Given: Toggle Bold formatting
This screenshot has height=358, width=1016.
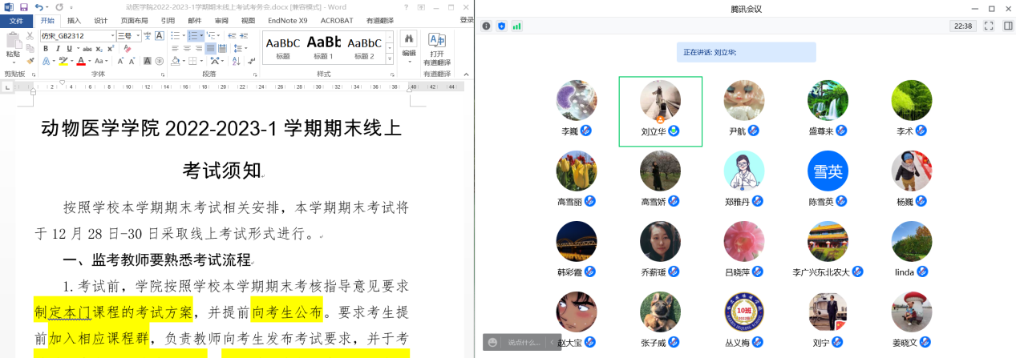Looking at the screenshot, I should click(46, 49).
